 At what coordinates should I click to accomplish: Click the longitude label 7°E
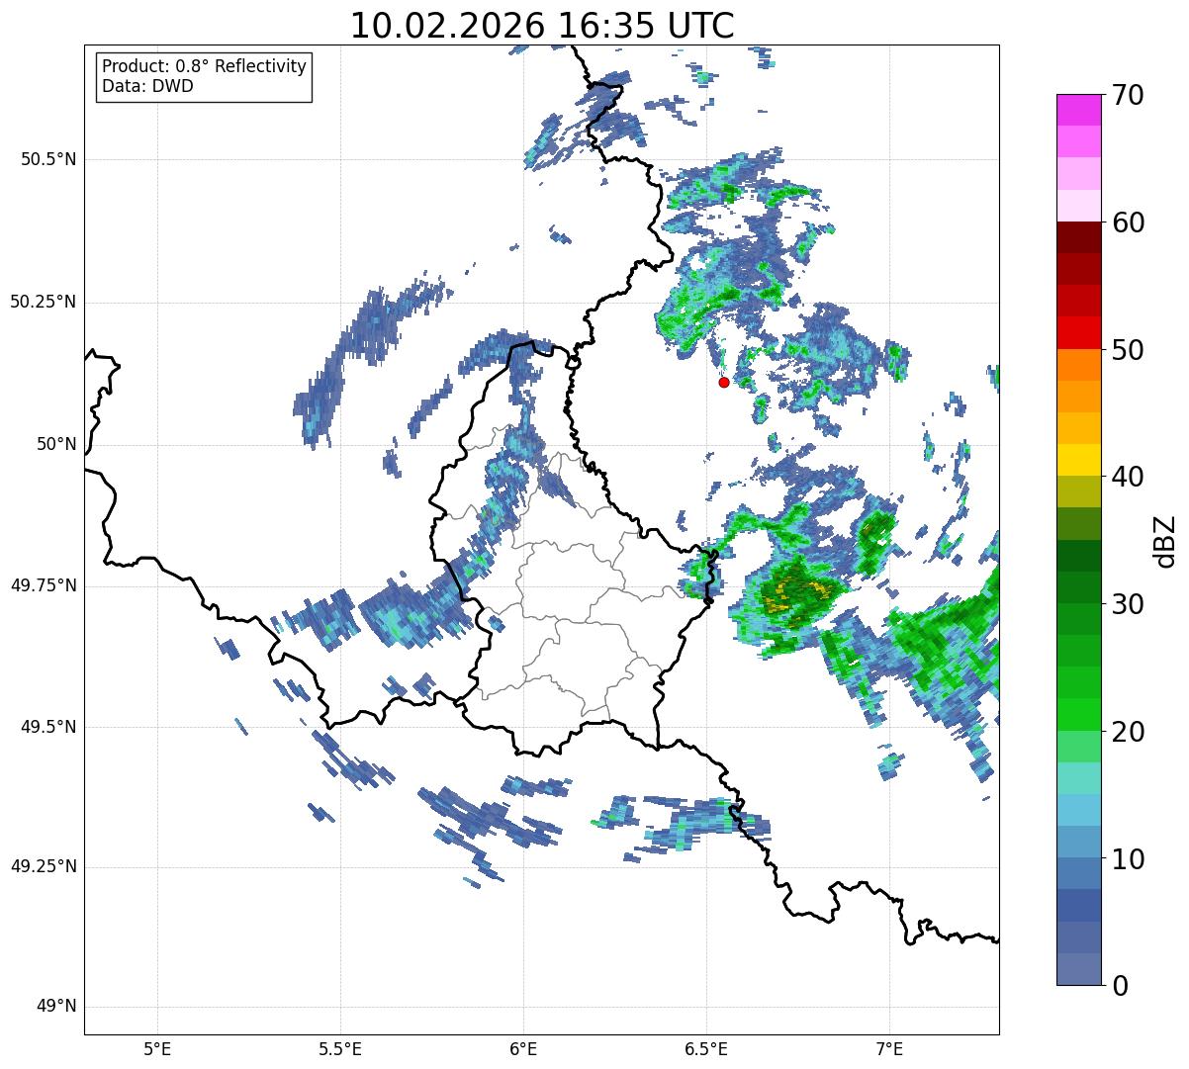point(889,1048)
